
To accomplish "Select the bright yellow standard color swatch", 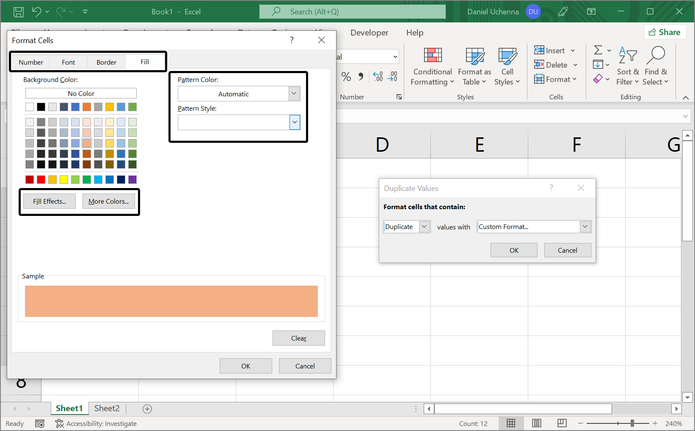I will [x=64, y=180].
